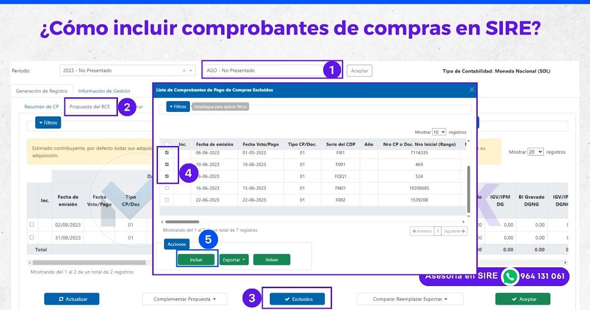Close the excluded vouchers dialog with X
Screen dimensions: 590x310
[x=472, y=90]
